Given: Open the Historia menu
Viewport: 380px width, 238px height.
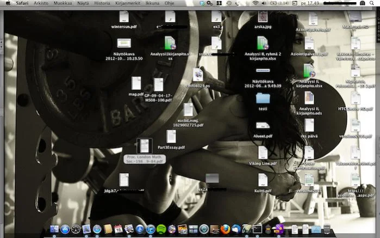Looking at the screenshot, I should (102, 3).
